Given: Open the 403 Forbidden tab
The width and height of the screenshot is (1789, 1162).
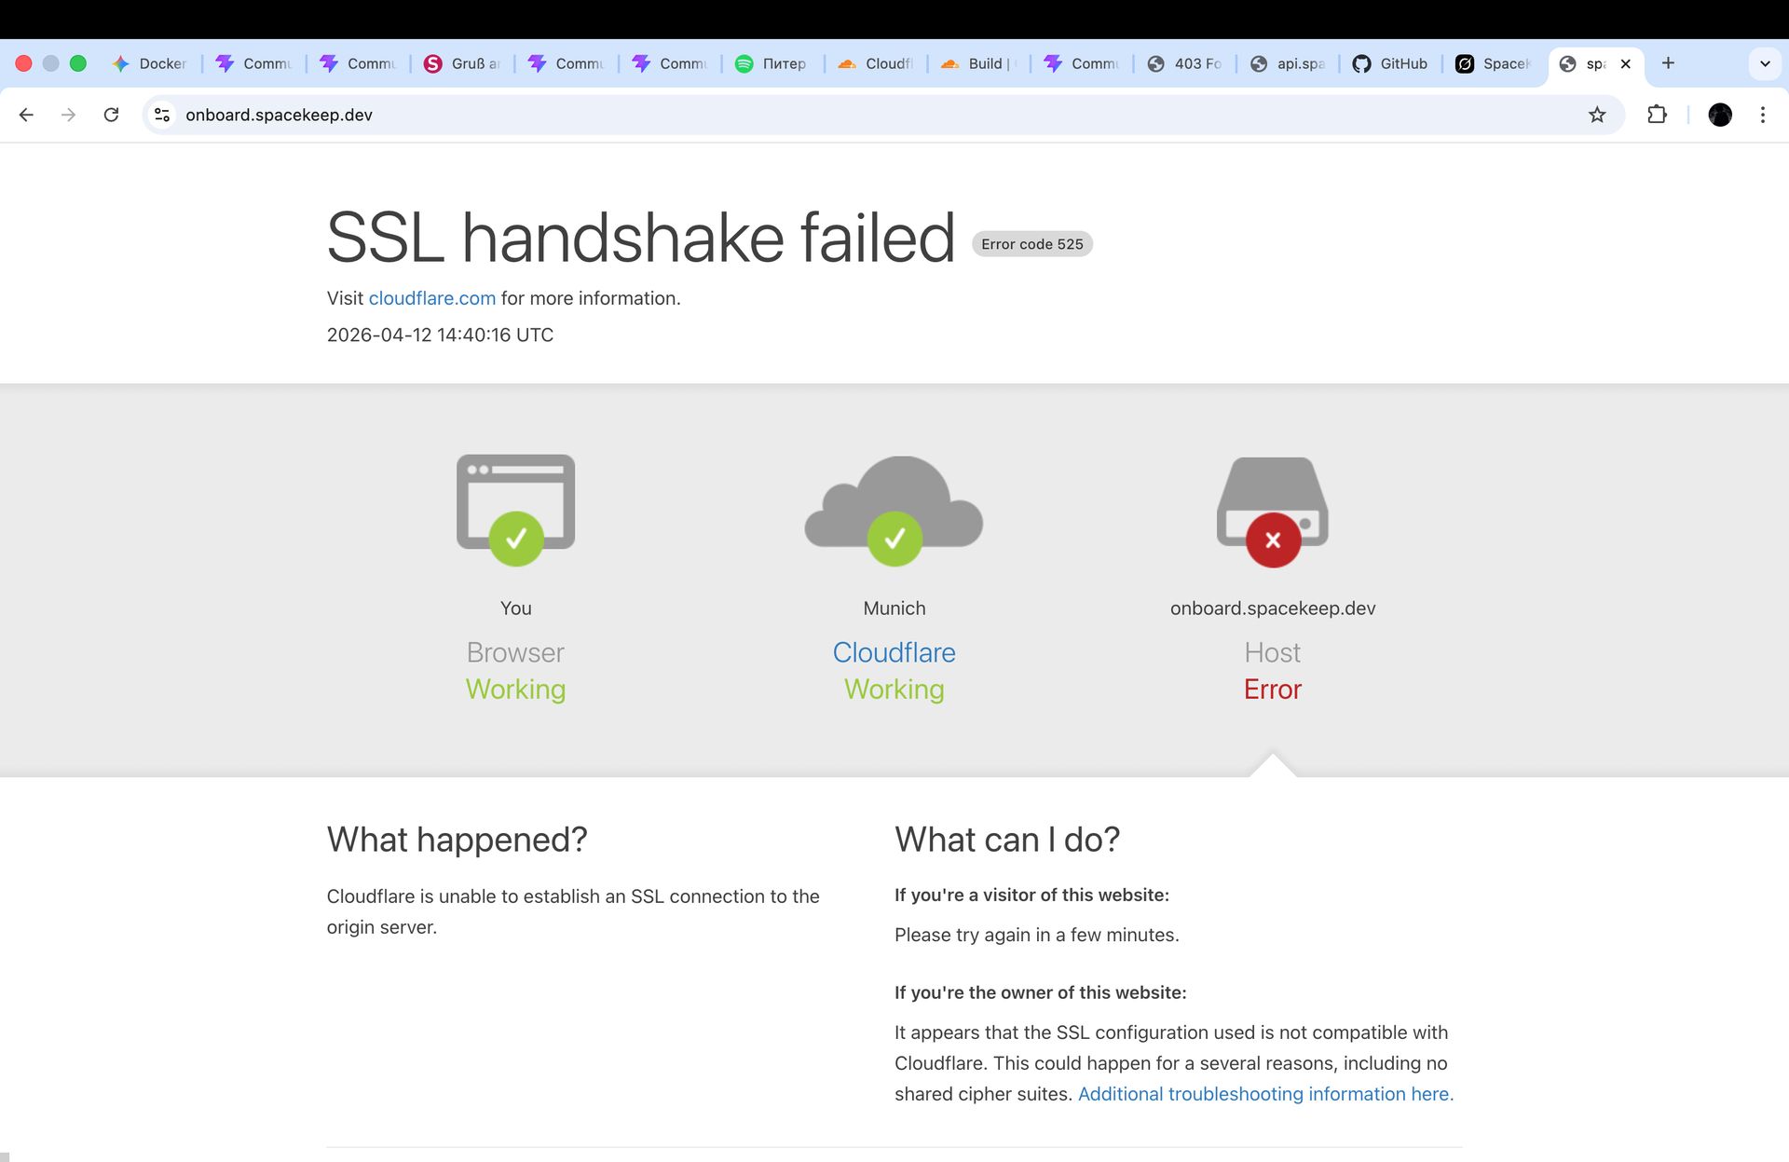Looking at the screenshot, I should pos(1185,63).
